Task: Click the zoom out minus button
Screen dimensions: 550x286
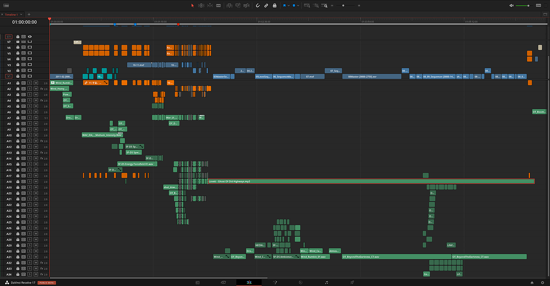Action: point(332,6)
